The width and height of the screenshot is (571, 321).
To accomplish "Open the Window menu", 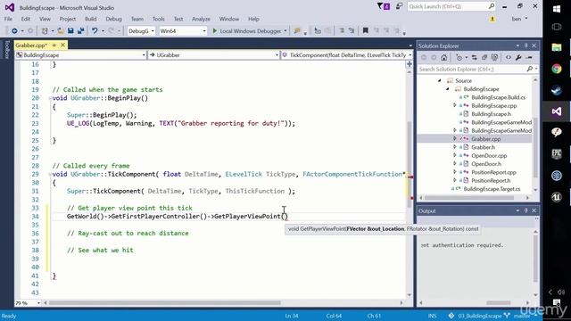I will (x=229, y=19).
